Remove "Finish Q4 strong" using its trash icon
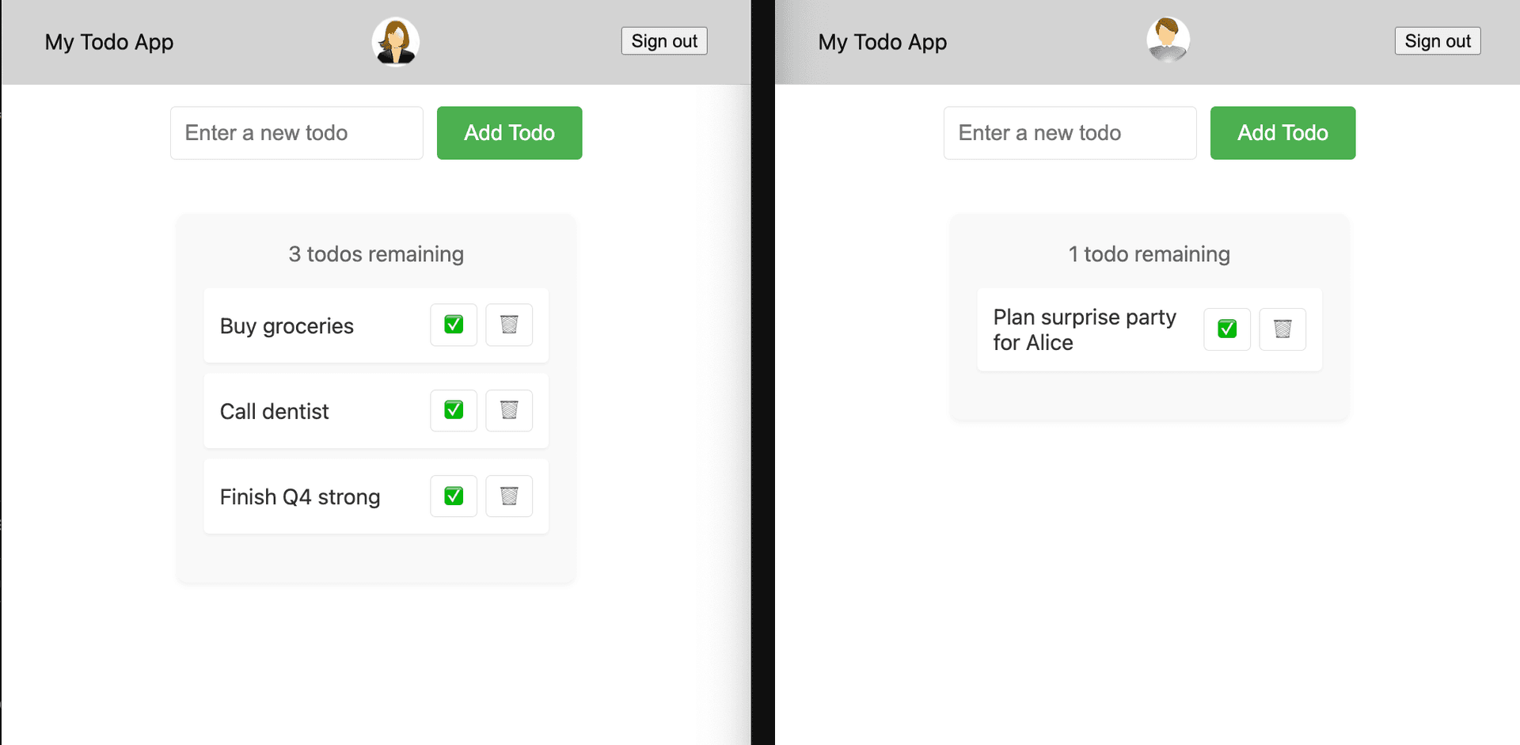The width and height of the screenshot is (1520, 745). tap(509, 496)
